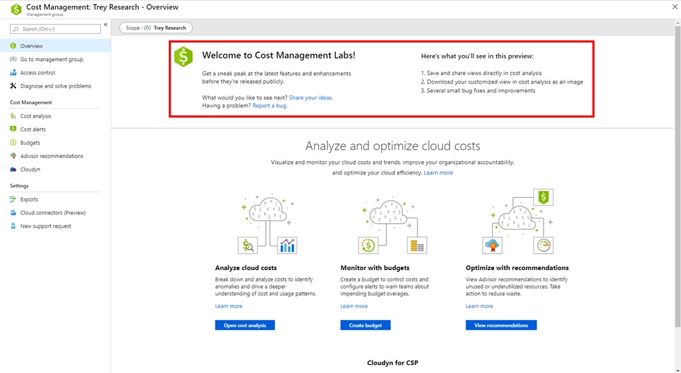681x373 pixels.
Task: Click Learn more under Monitor with budgets
Action: pyautogui.click(x=354, y=306)
